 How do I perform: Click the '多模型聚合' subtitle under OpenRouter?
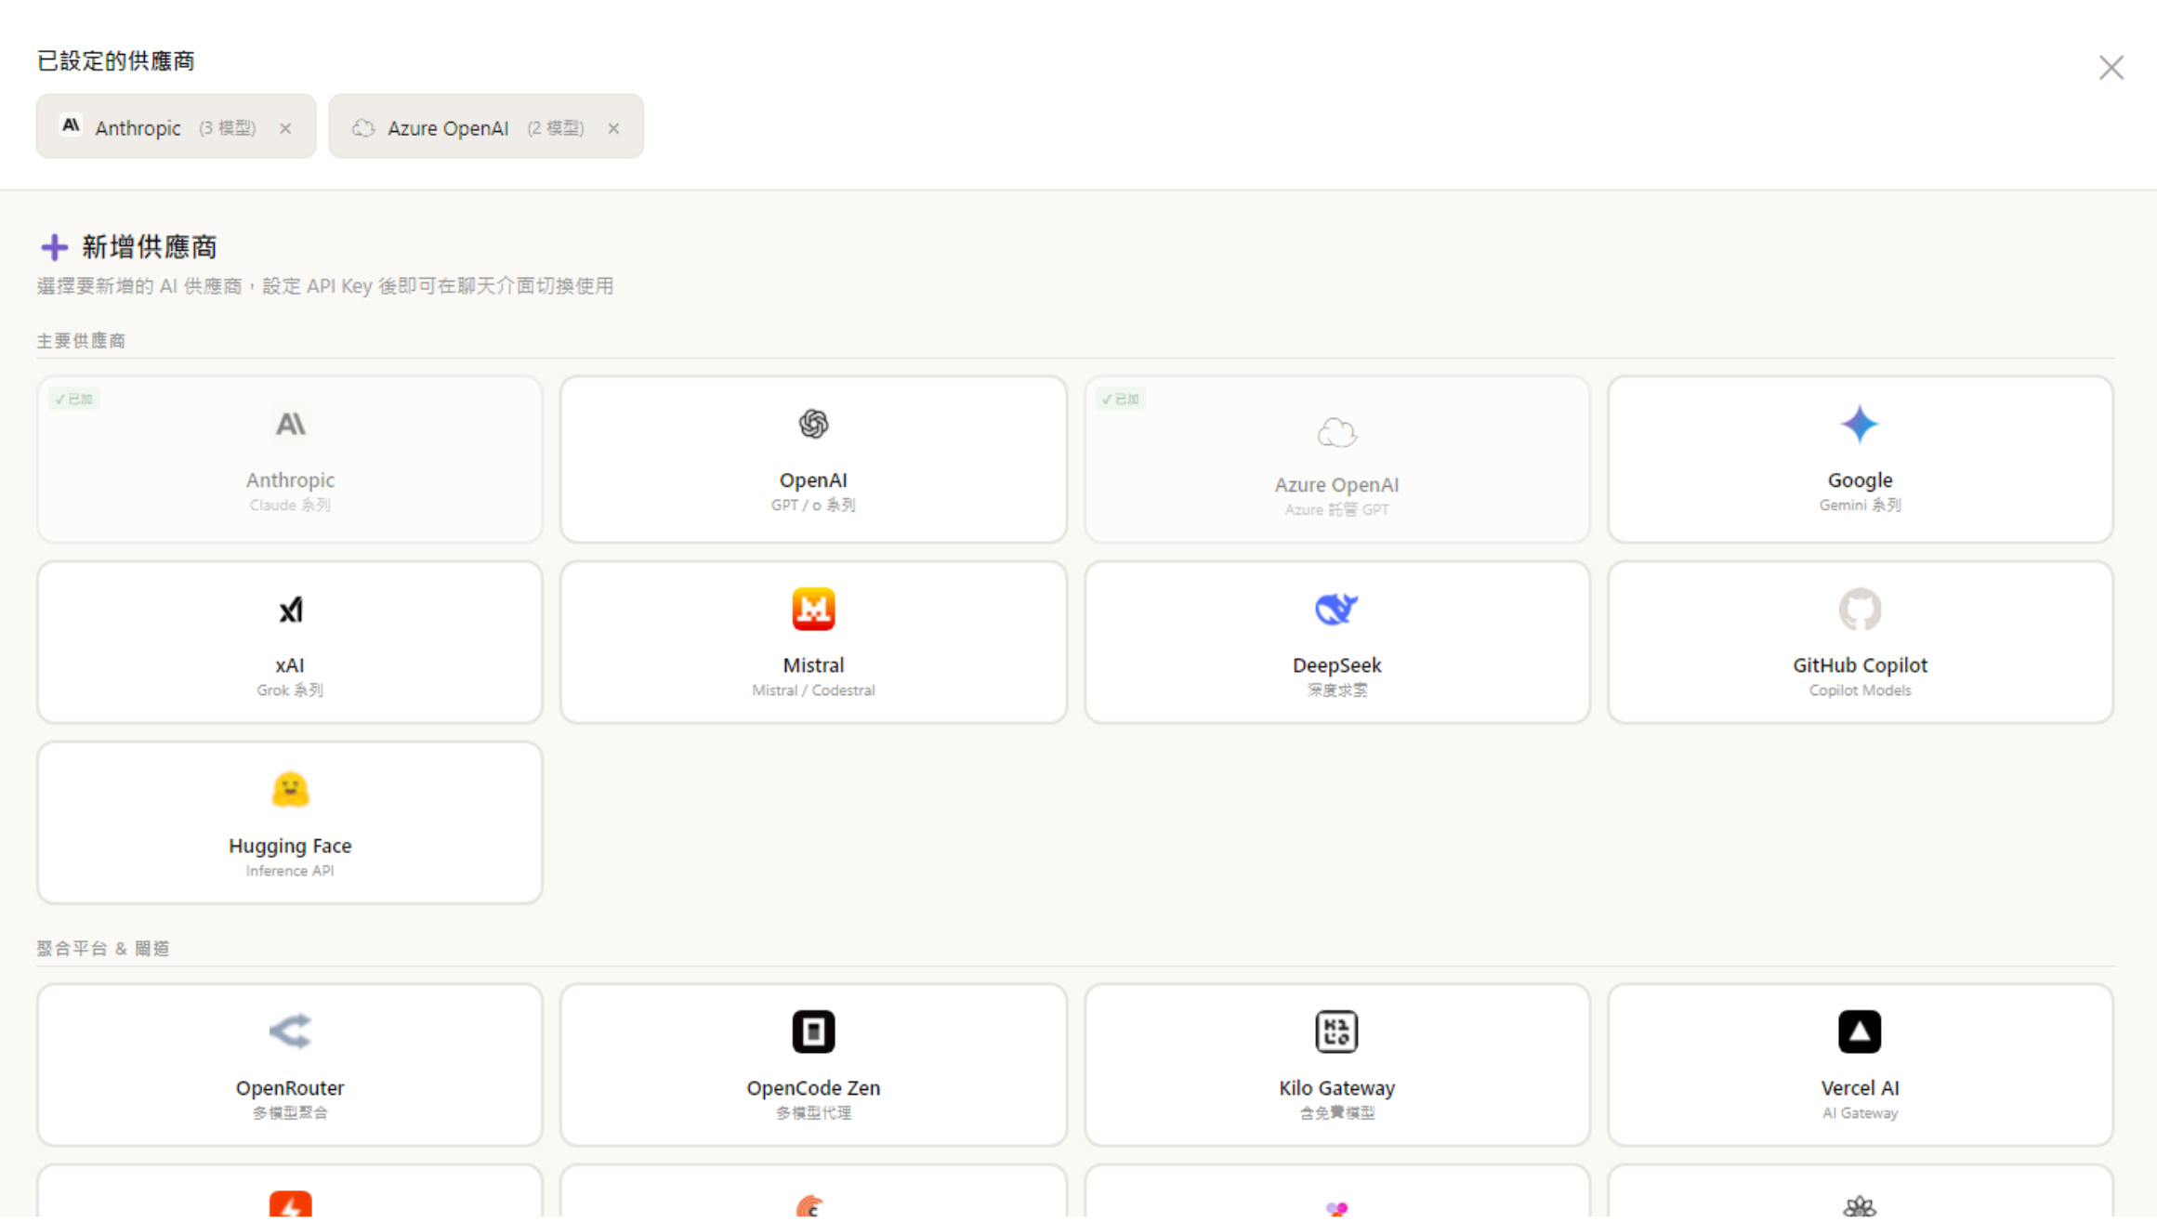[x=290, y=1112]
